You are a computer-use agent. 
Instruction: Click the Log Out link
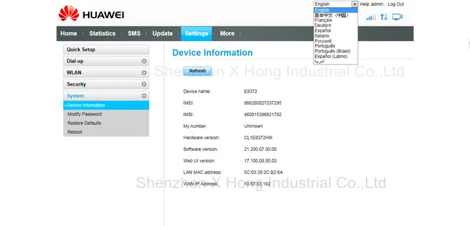(395, 4)
